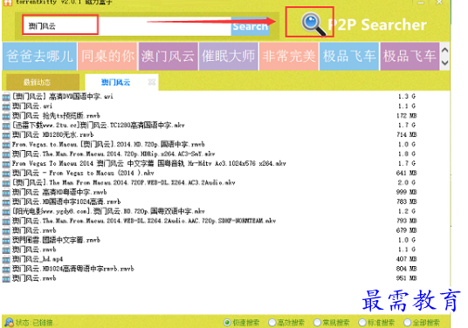Select the icon of the 迅雷下载 TC1280 mkv row
This screenshot has height=328, width=468.
(x=6, y=126)
